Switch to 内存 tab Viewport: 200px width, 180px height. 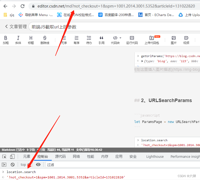coord(105,156)
